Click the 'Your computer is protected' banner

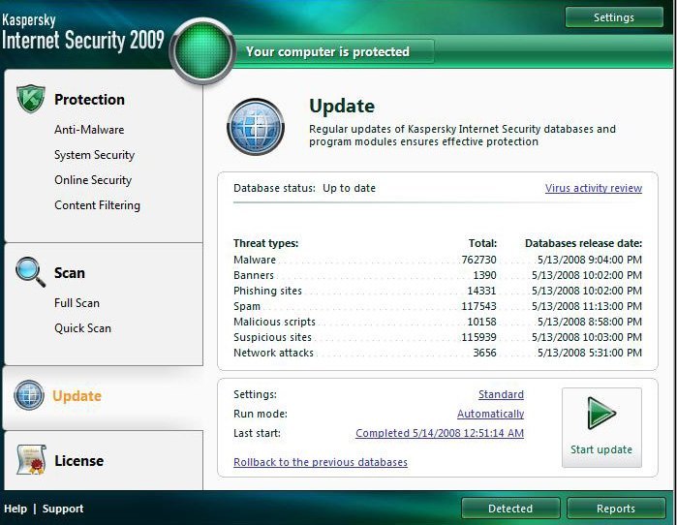[327, 51]
